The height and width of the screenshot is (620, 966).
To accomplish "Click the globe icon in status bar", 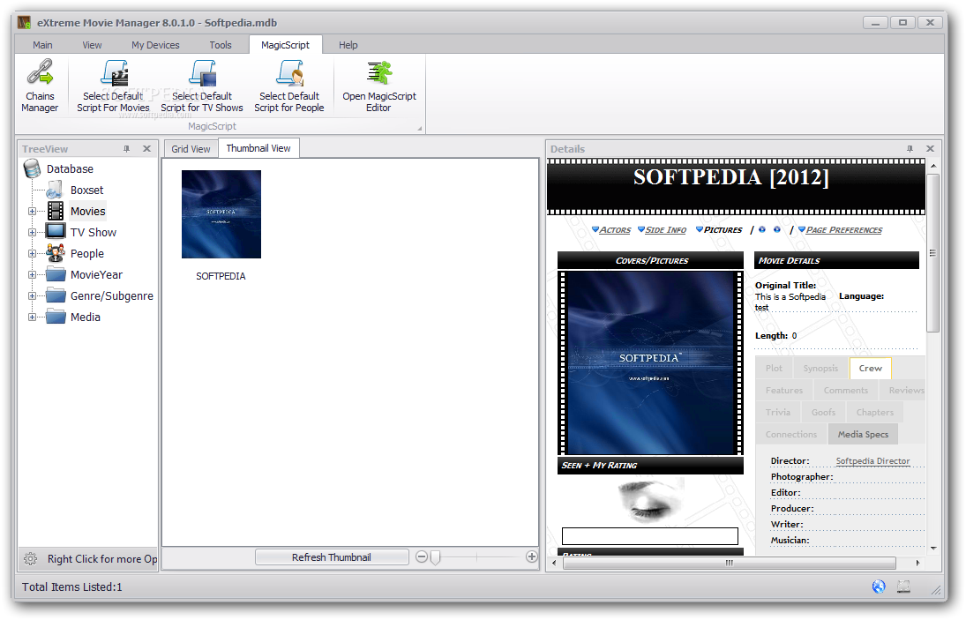I will point(879,586).
